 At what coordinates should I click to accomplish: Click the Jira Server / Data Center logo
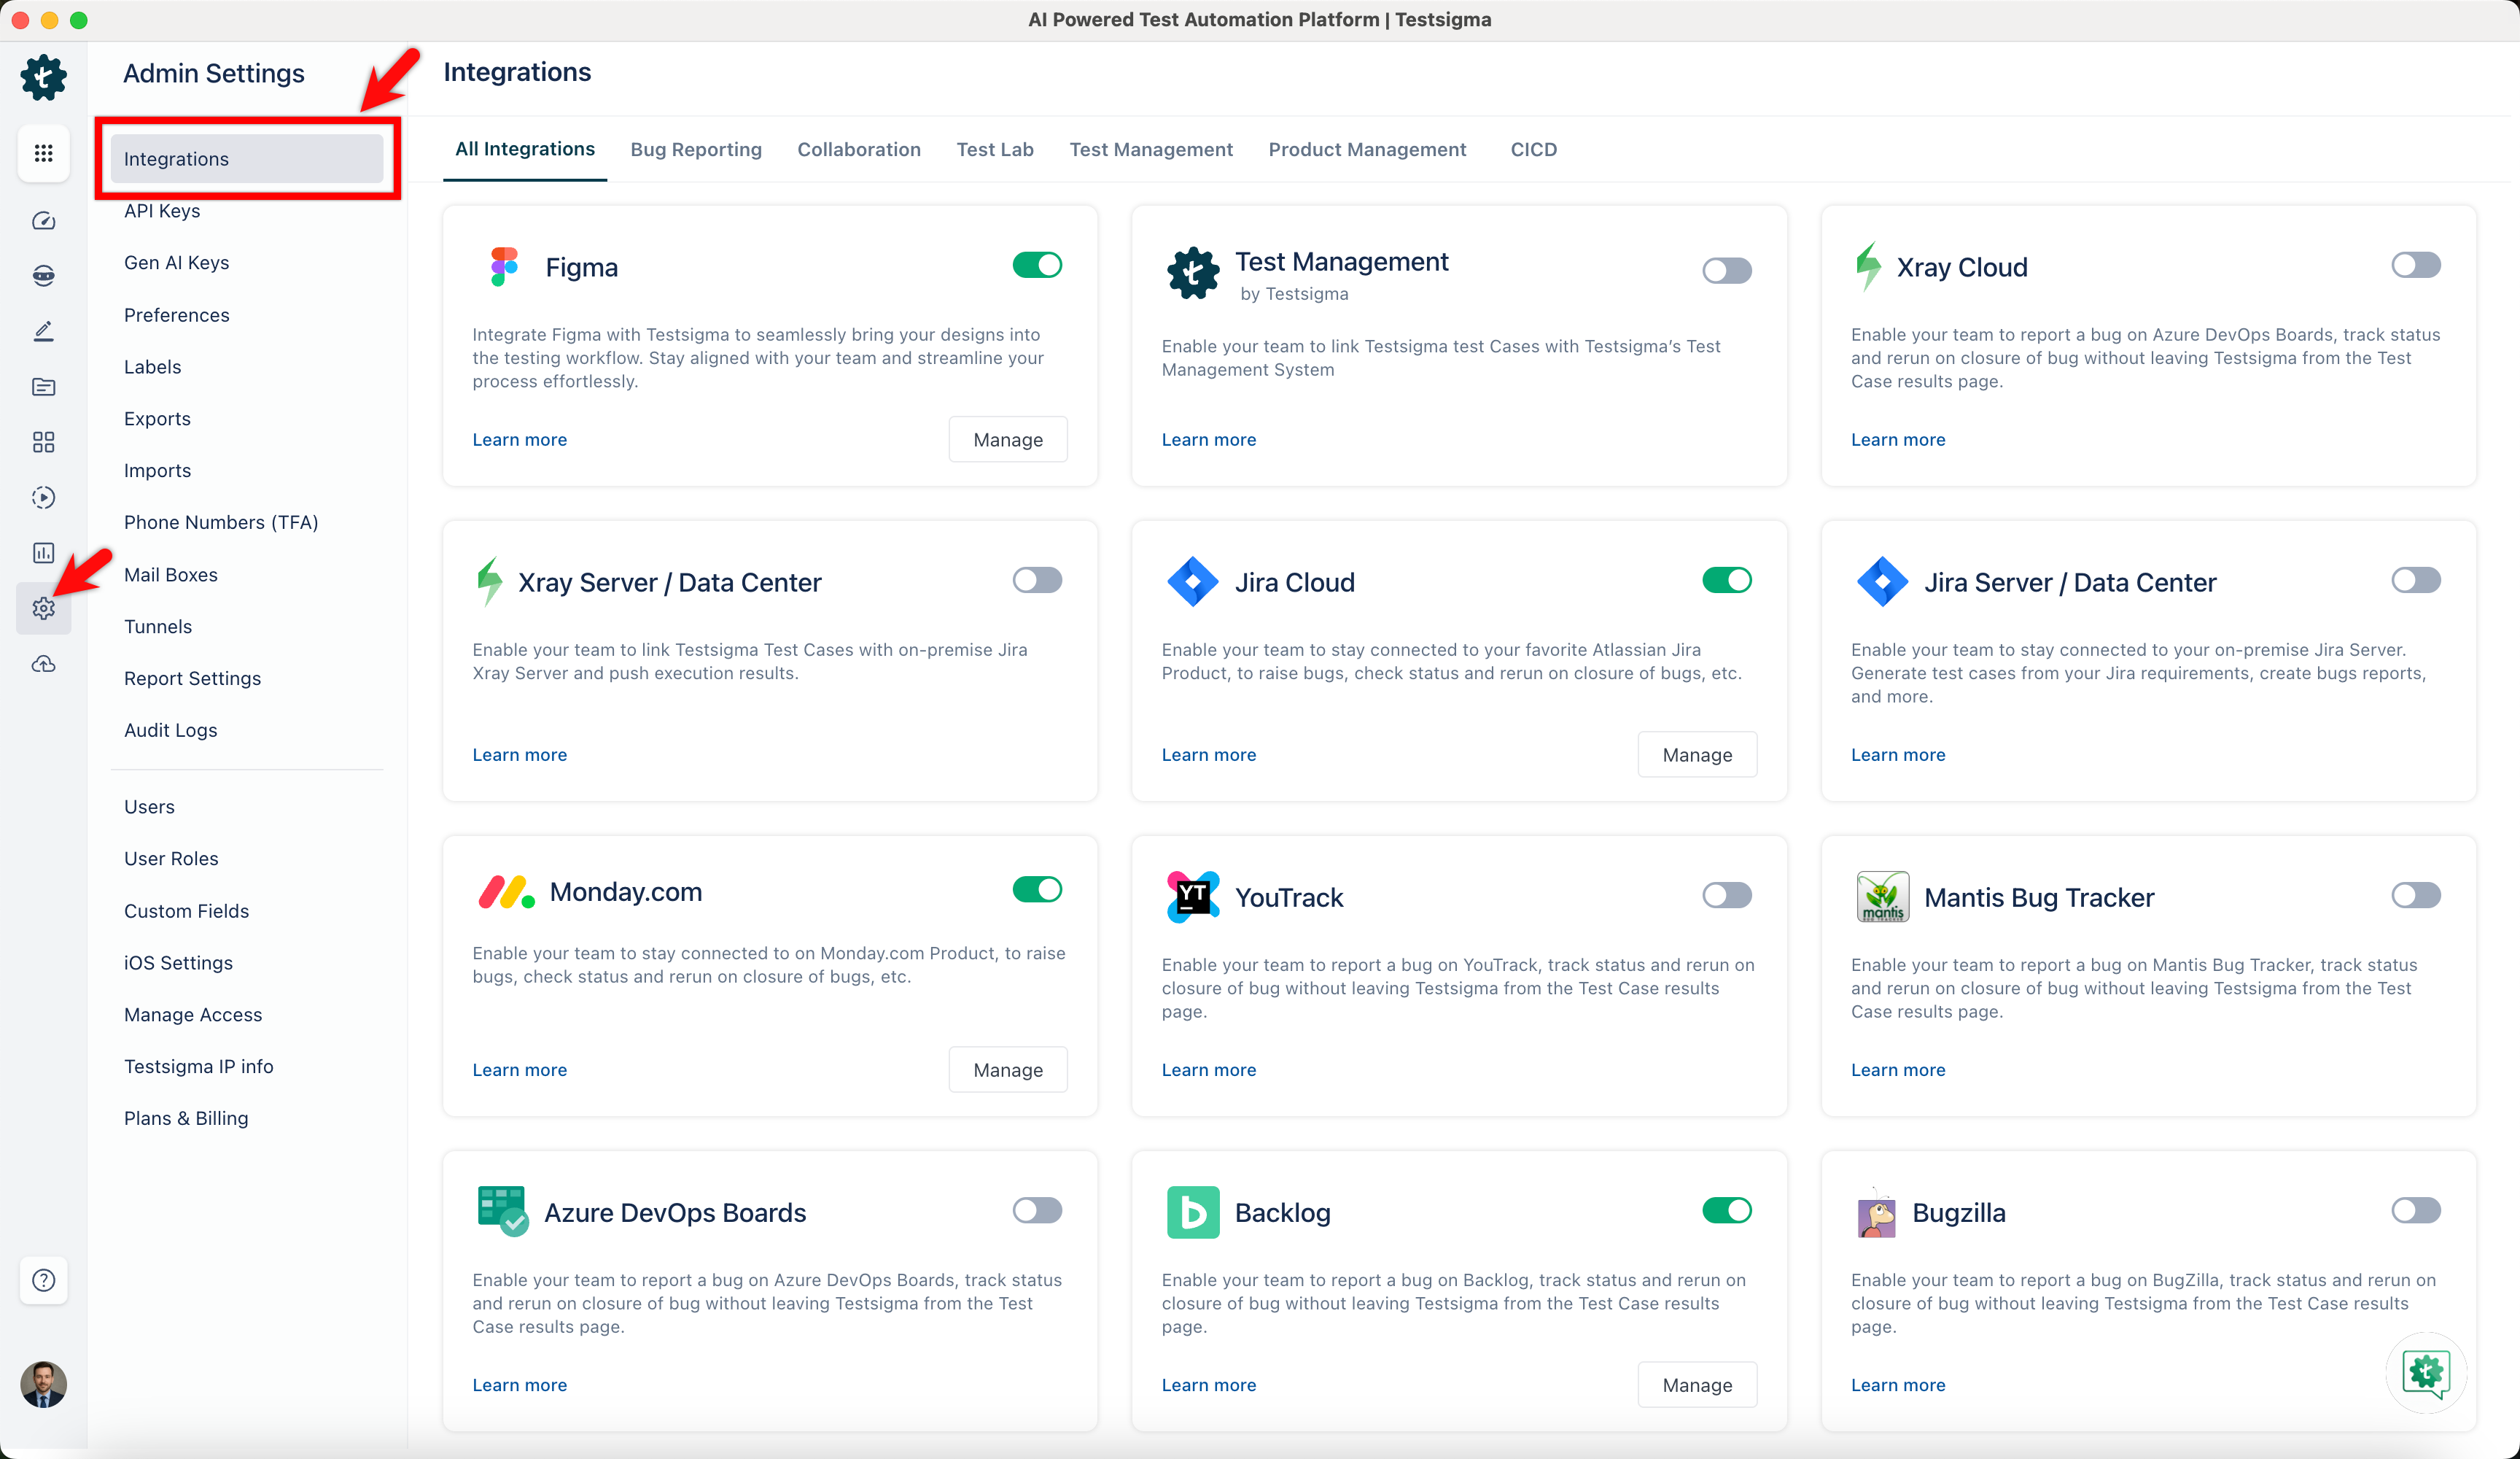pos(1882,582)
